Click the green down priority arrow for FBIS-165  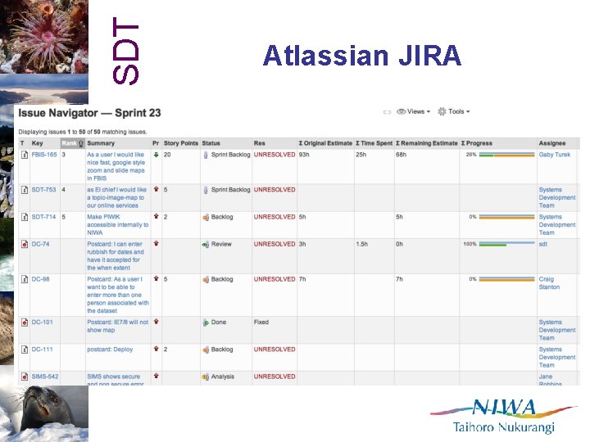pos(157,155)
